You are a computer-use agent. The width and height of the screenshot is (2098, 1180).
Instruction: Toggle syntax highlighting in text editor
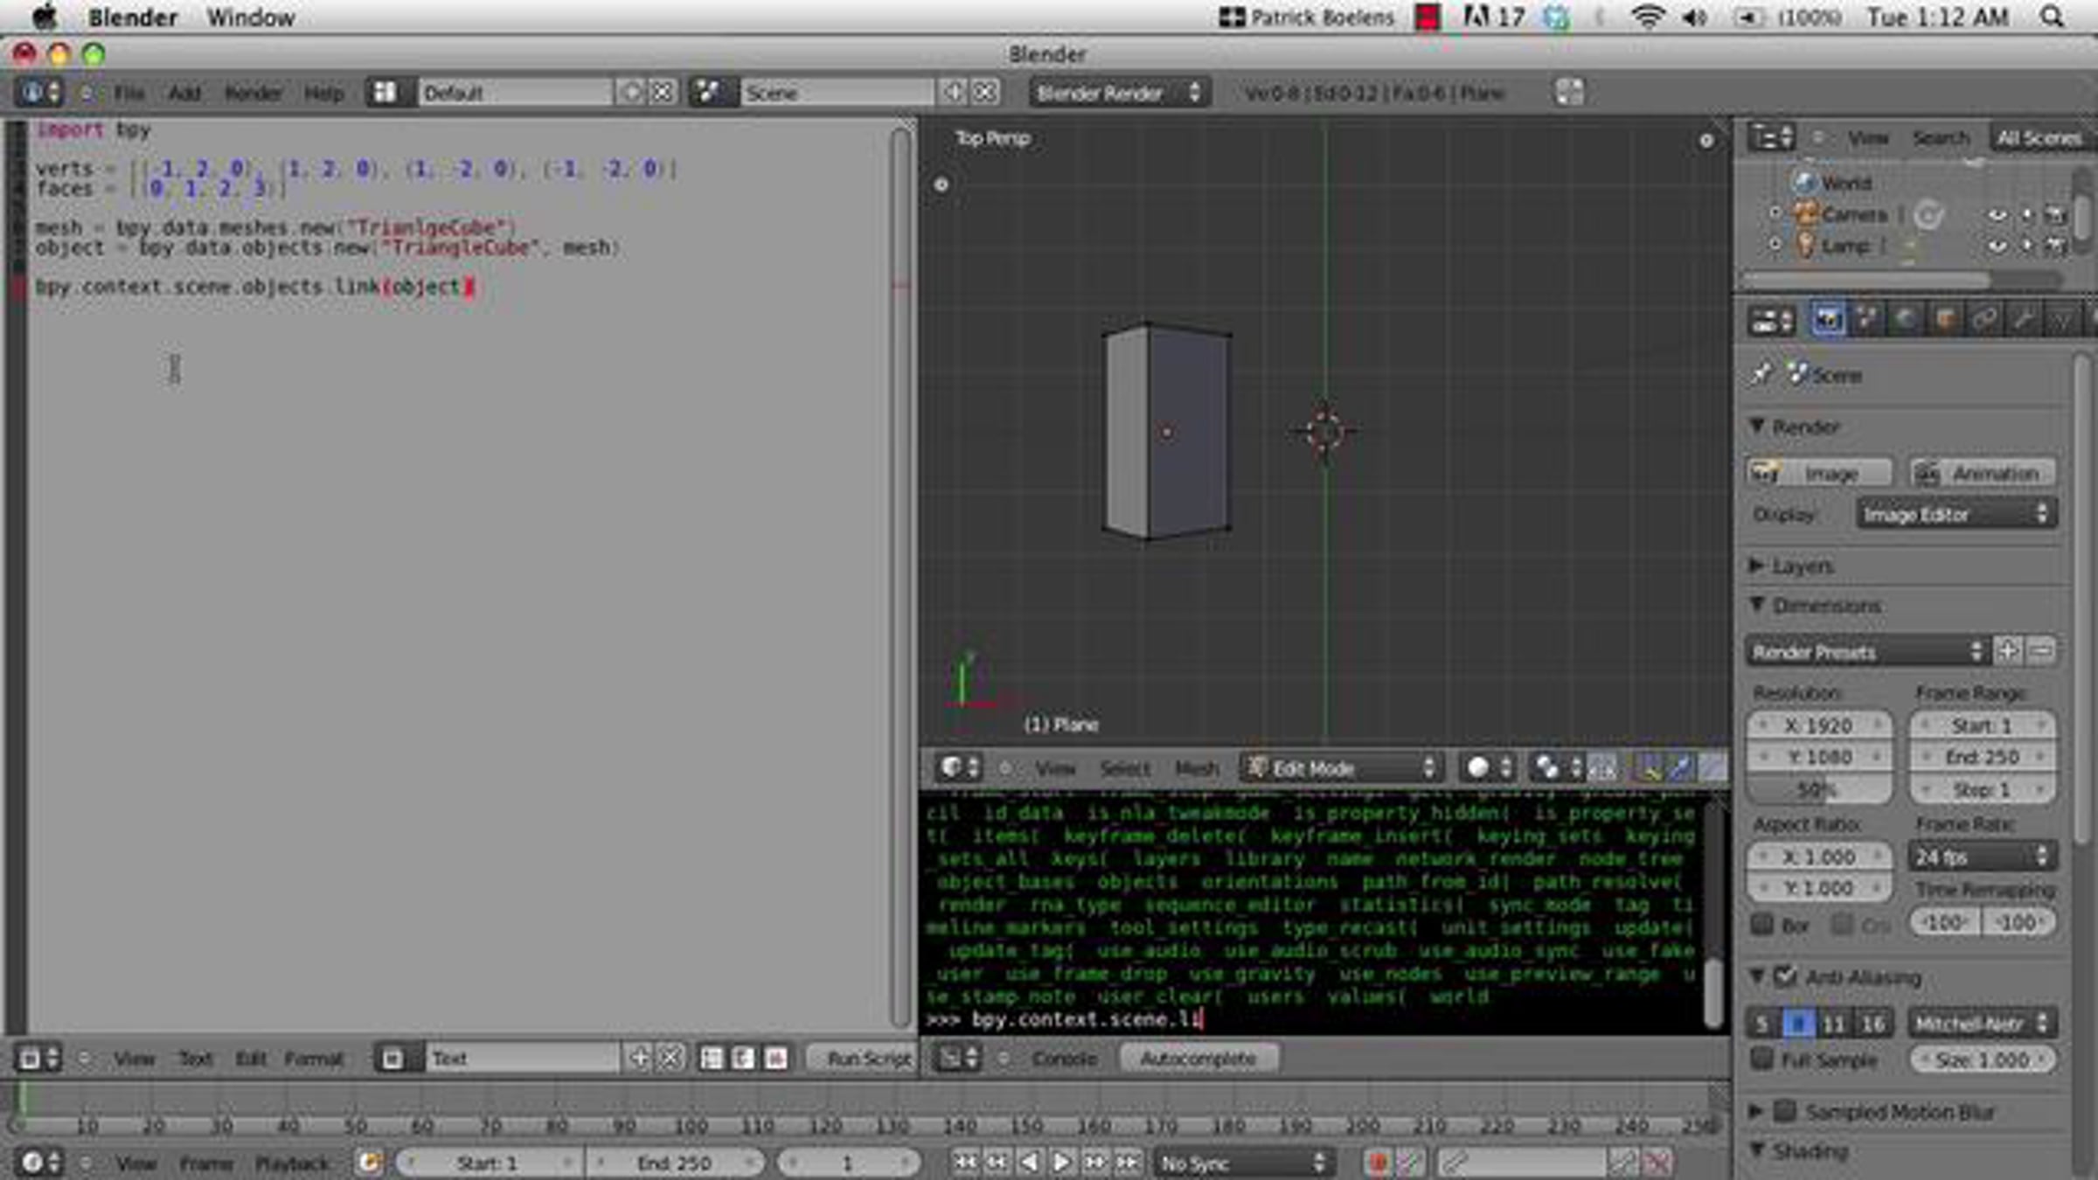(775, 1059)
